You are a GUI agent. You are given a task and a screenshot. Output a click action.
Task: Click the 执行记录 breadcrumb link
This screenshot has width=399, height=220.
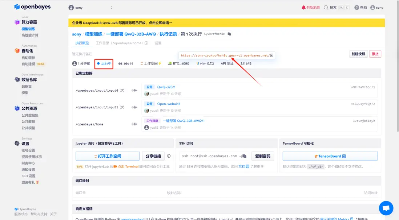coord(168,34)
